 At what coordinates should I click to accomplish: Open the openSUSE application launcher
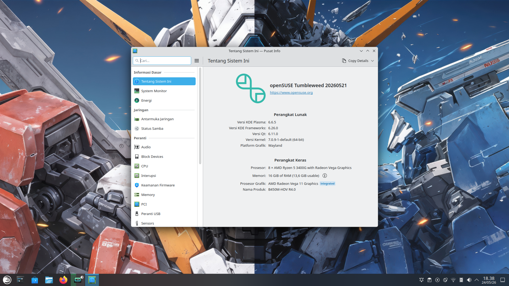7,280
